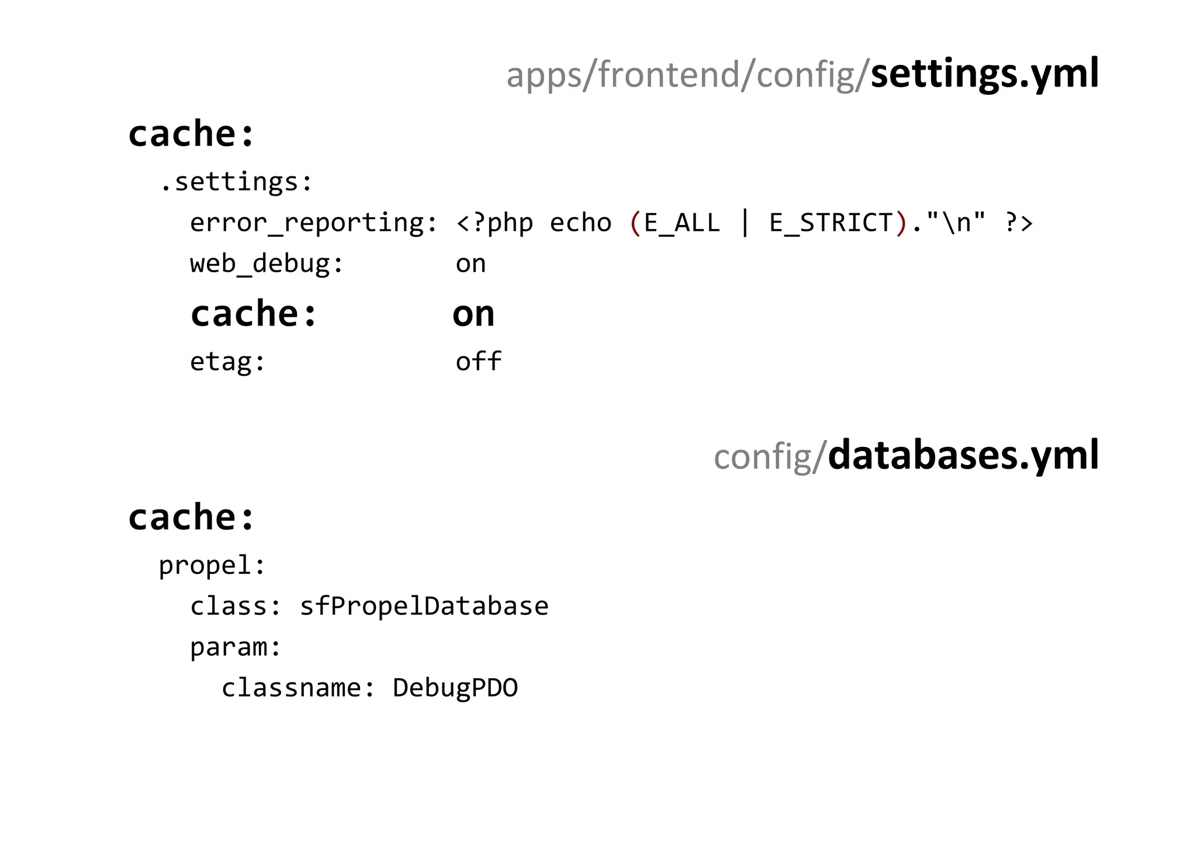The width and height of the screenshot is (1197, 846).
Task: Click the bold settings.yml file name
Action: tap(984, 75)
